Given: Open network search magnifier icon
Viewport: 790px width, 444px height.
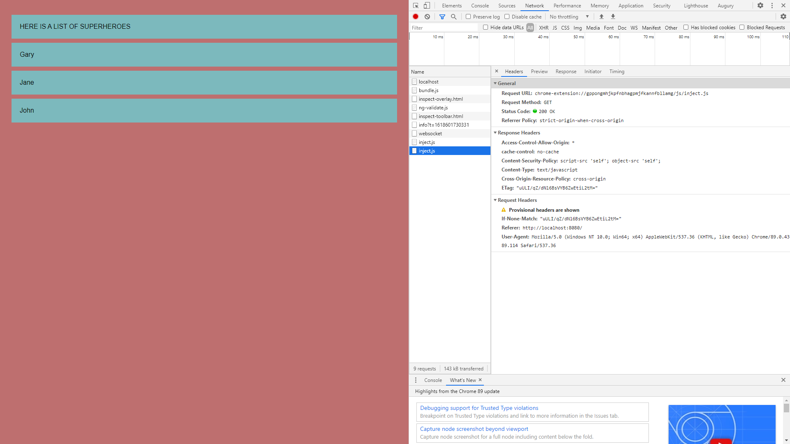Looking at the screenshot, I should [x=454, y=17].
